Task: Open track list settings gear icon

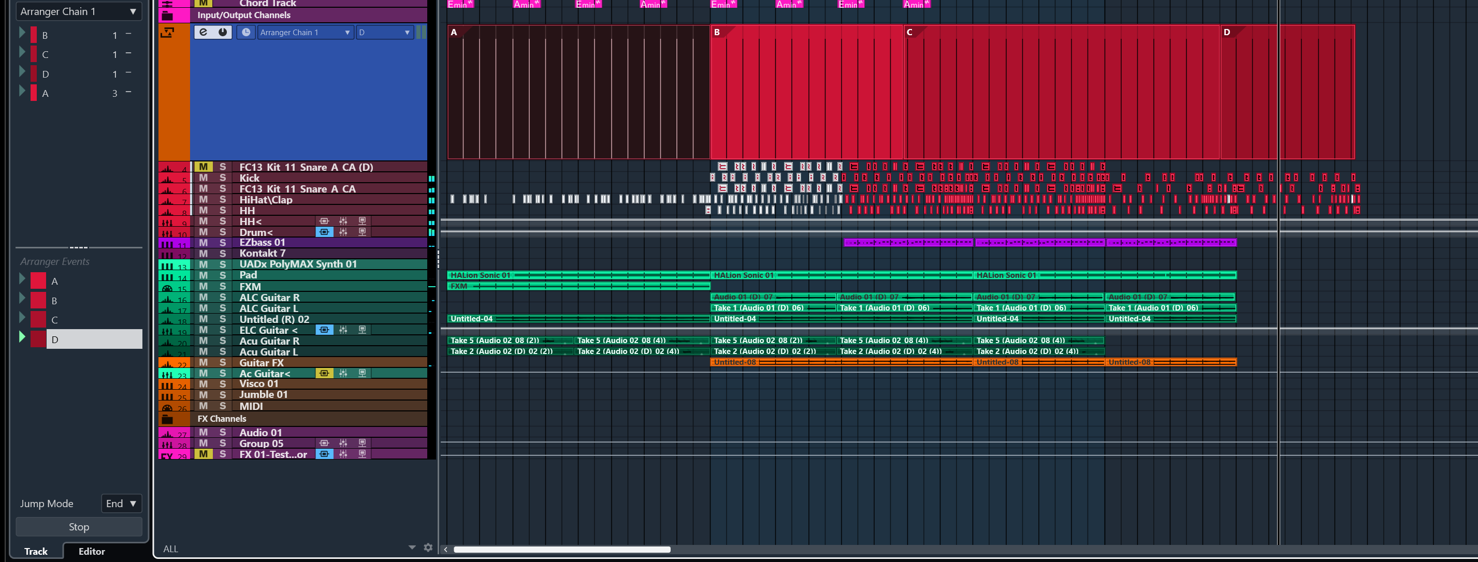Action: [427, 548]
